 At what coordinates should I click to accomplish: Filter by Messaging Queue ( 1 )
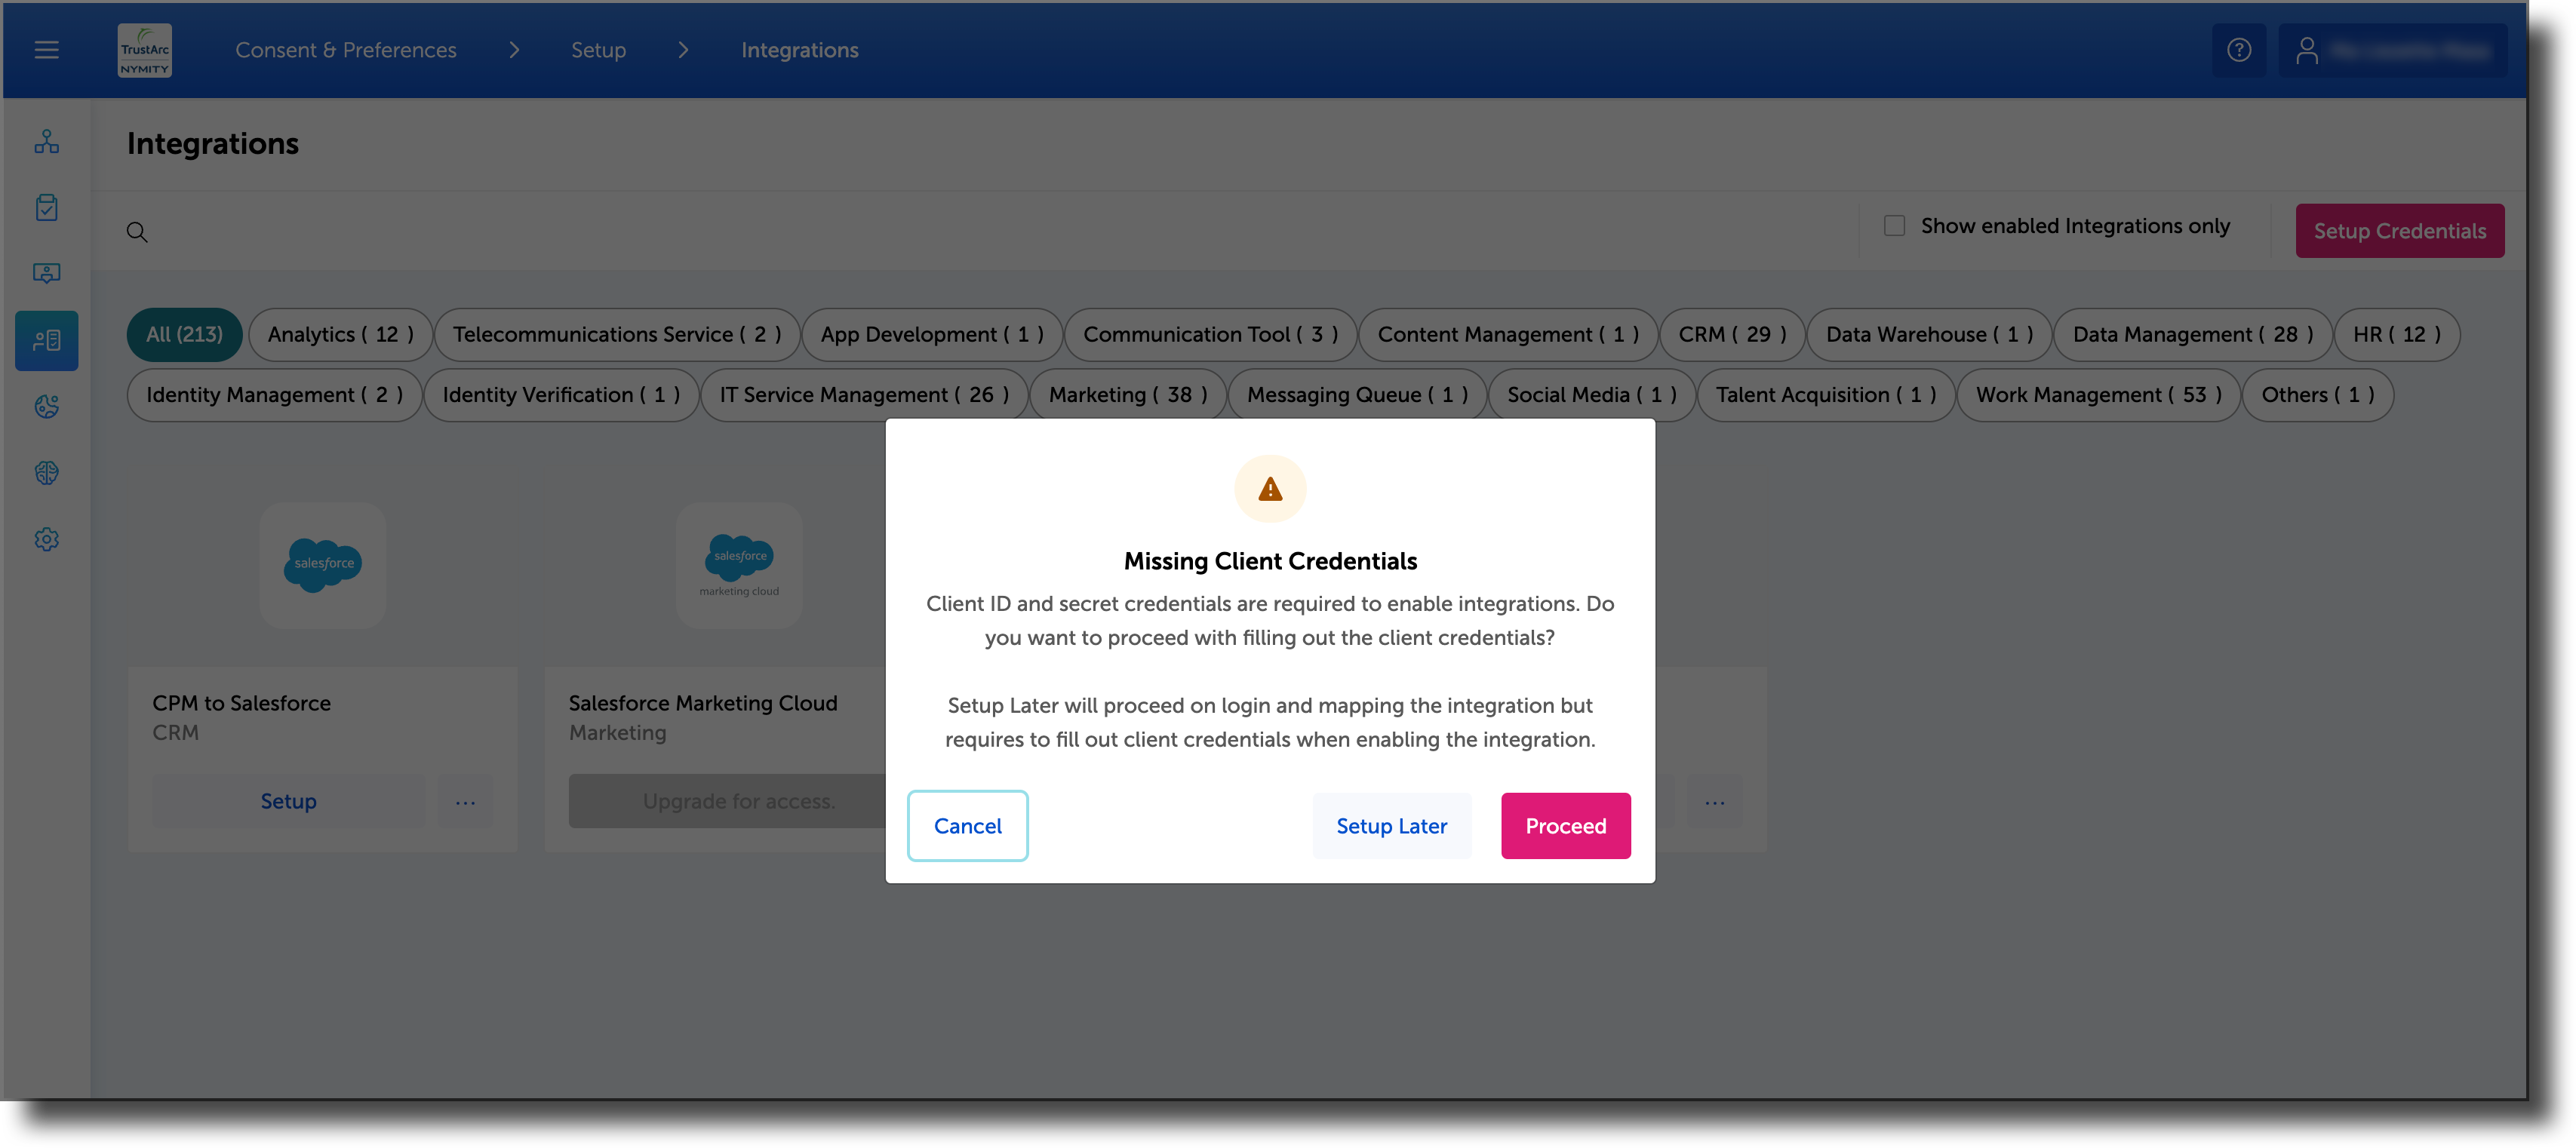pyautogui.click(x=1357, y=395)
